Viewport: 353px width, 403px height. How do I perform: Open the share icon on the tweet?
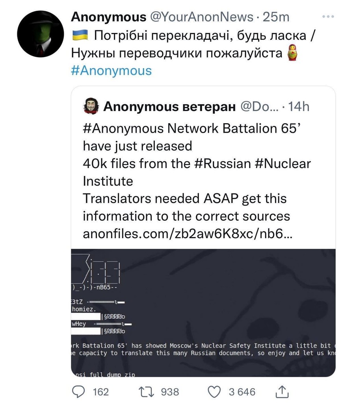pyautogui.click(x=281, y=392)
